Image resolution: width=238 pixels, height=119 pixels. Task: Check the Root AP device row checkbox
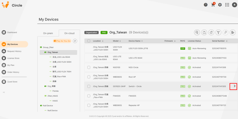[89, 77]
